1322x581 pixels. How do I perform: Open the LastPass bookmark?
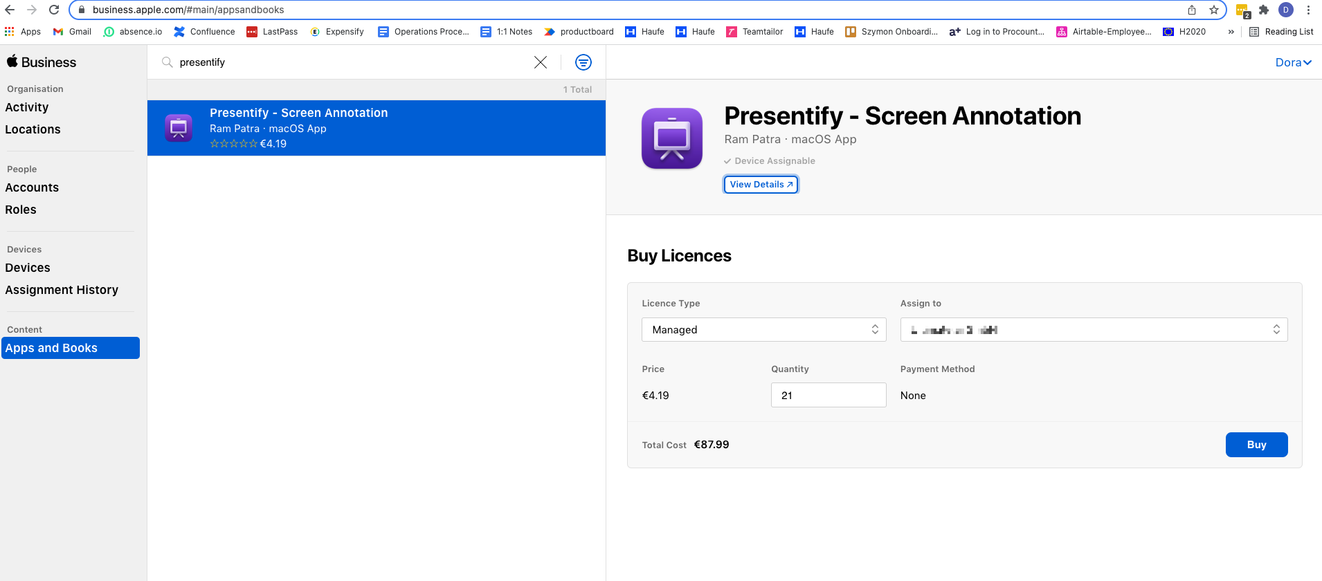tap(272, 32)
